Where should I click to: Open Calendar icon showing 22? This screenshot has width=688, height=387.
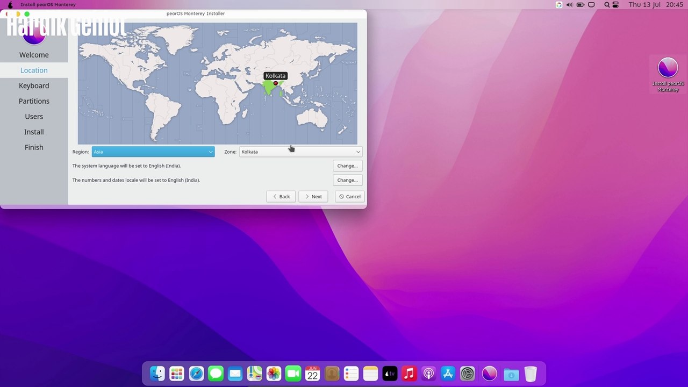pos(312,373)
